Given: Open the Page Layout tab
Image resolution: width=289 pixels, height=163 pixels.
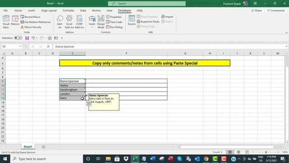Looking at the screenshot, I should tap(49, 10).
